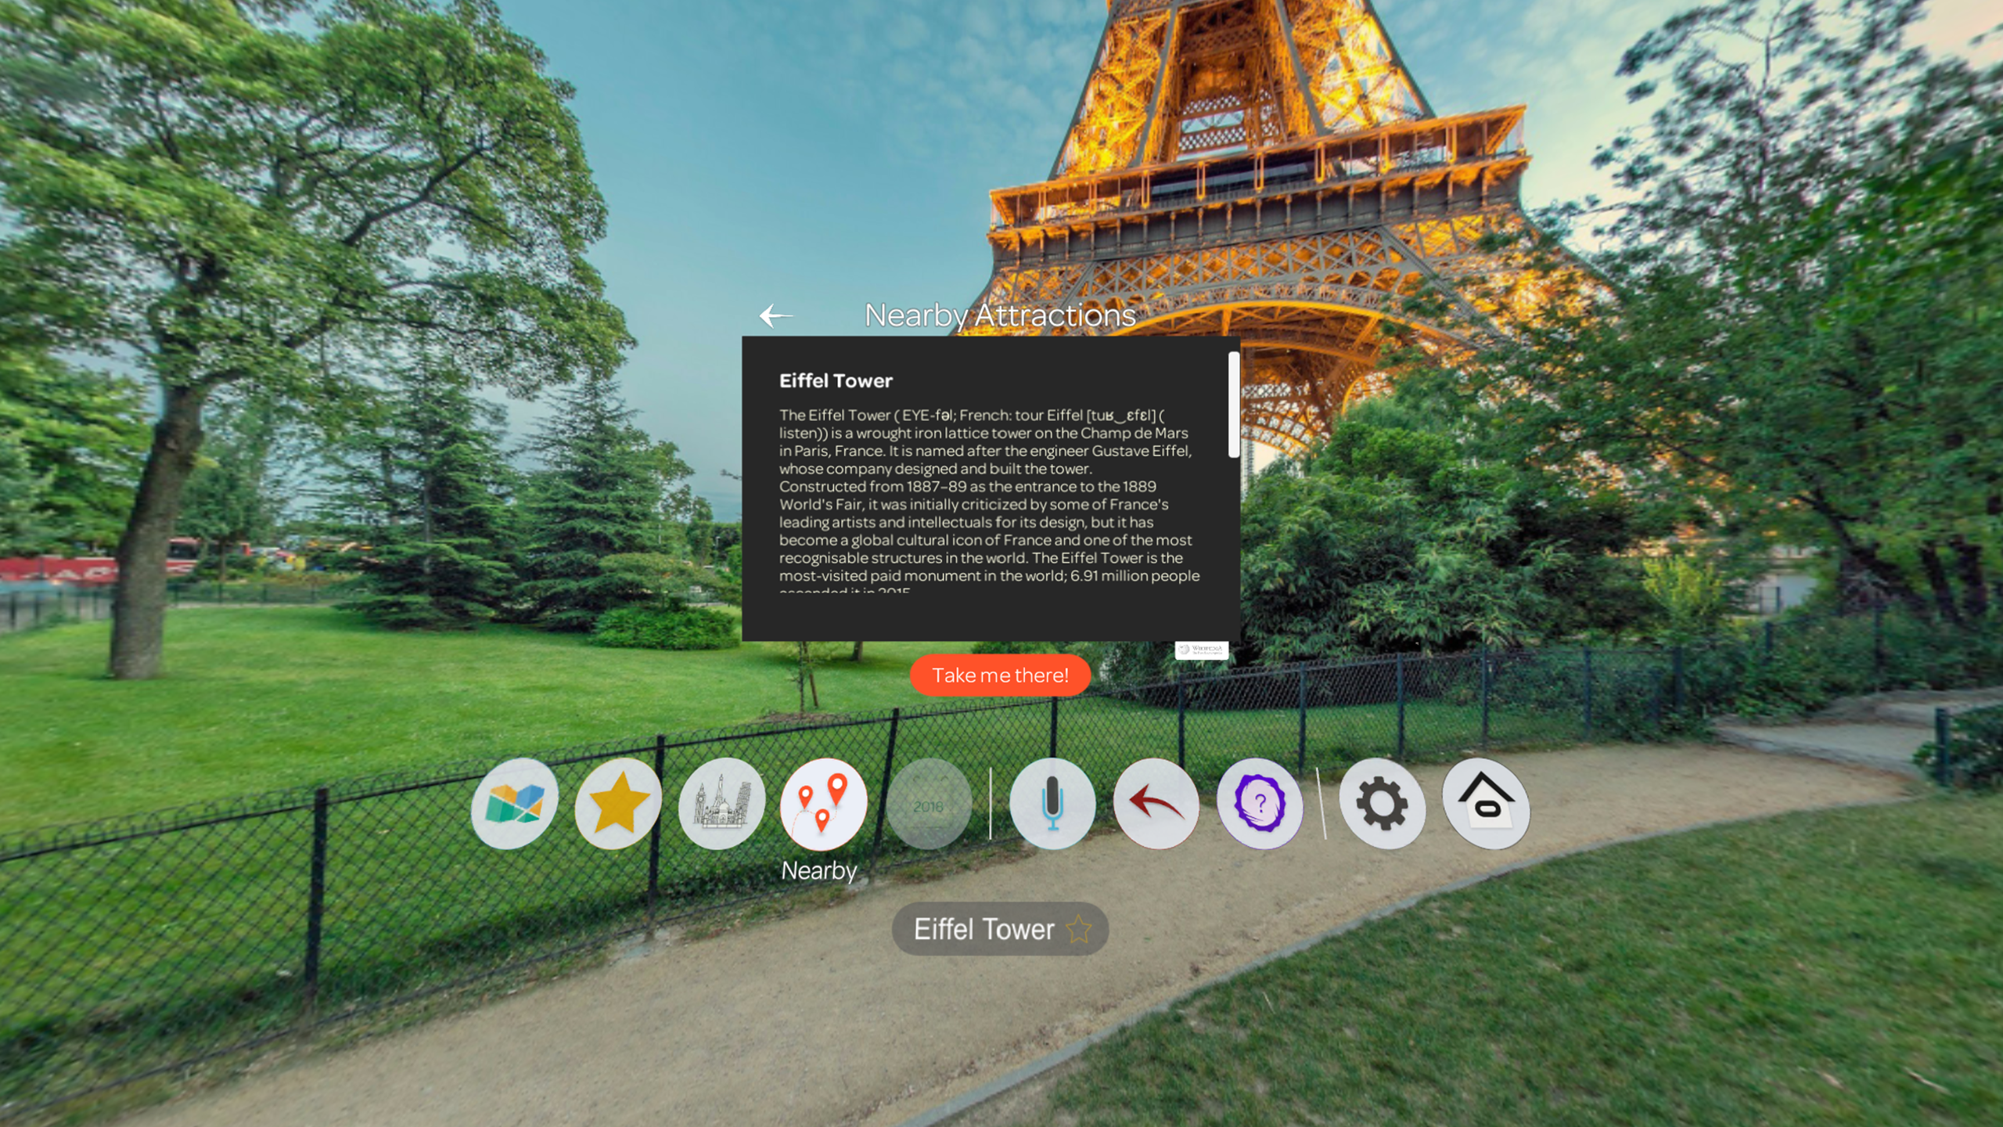Click the pinned locations map icon
The width and height of the screenshot is (2003, 1127).
tap(820, 802)
